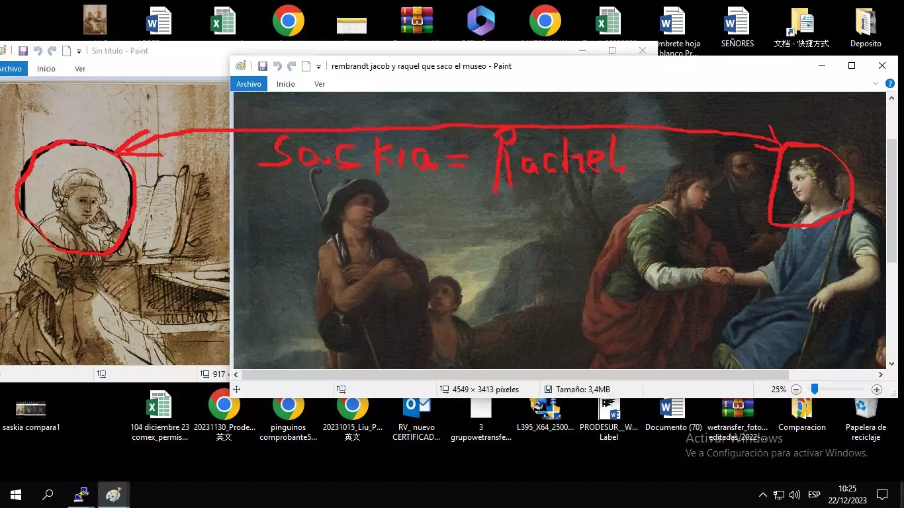Screen dimensions: 904x508
Task: Select the 20231130_Prode Chrome file
Action: tap(224, 415)
